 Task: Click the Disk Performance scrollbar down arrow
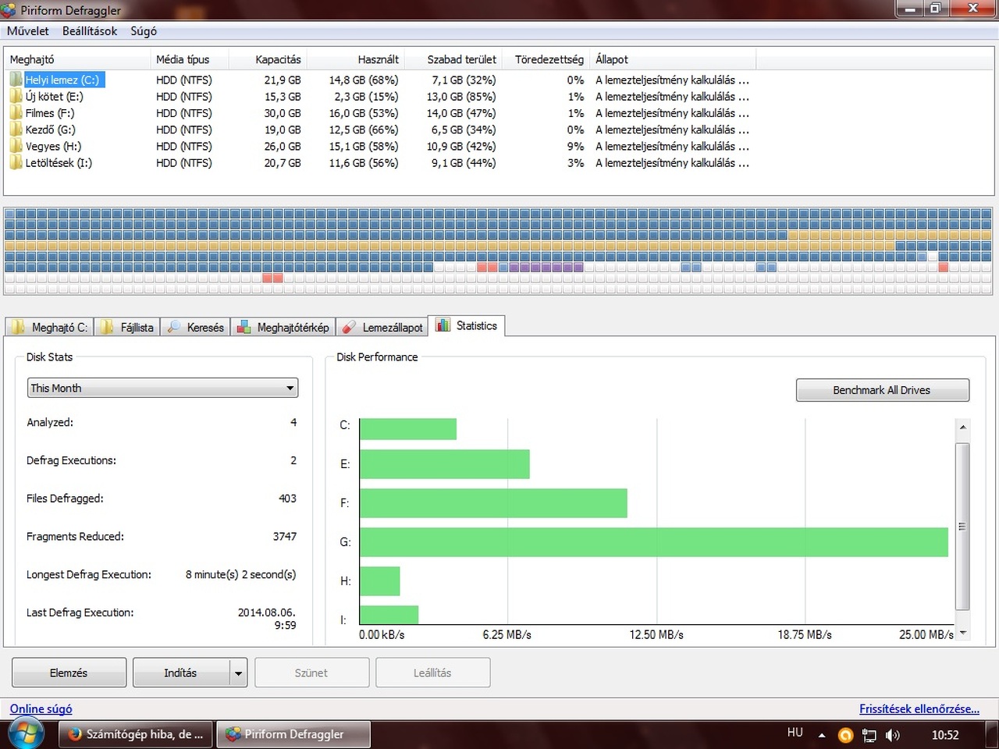click(x=962, y=633)
